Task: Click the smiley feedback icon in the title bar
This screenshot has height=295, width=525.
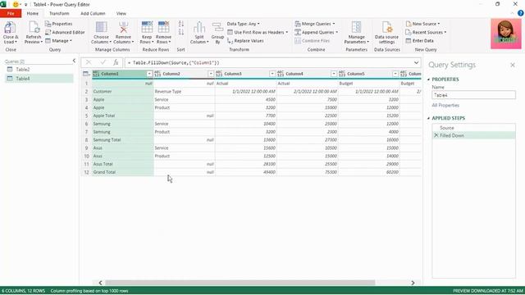Action: [x=16, y=4]
